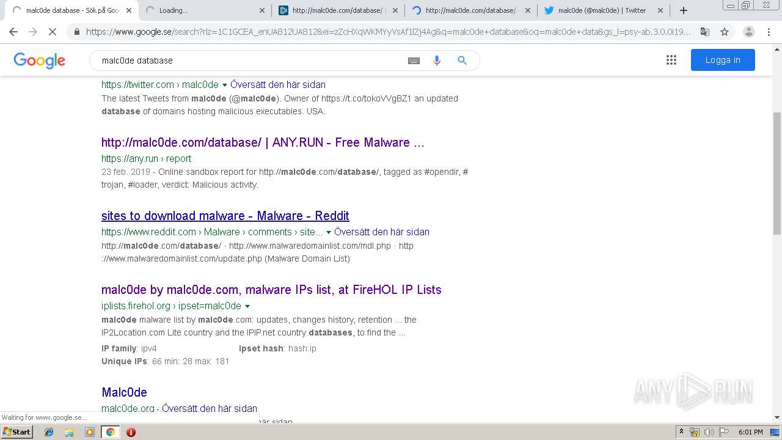782x440 pixels.
Task: Open the on-screen keyboard icon in search box
Action: pyautogui.click(x=414, y=61)
